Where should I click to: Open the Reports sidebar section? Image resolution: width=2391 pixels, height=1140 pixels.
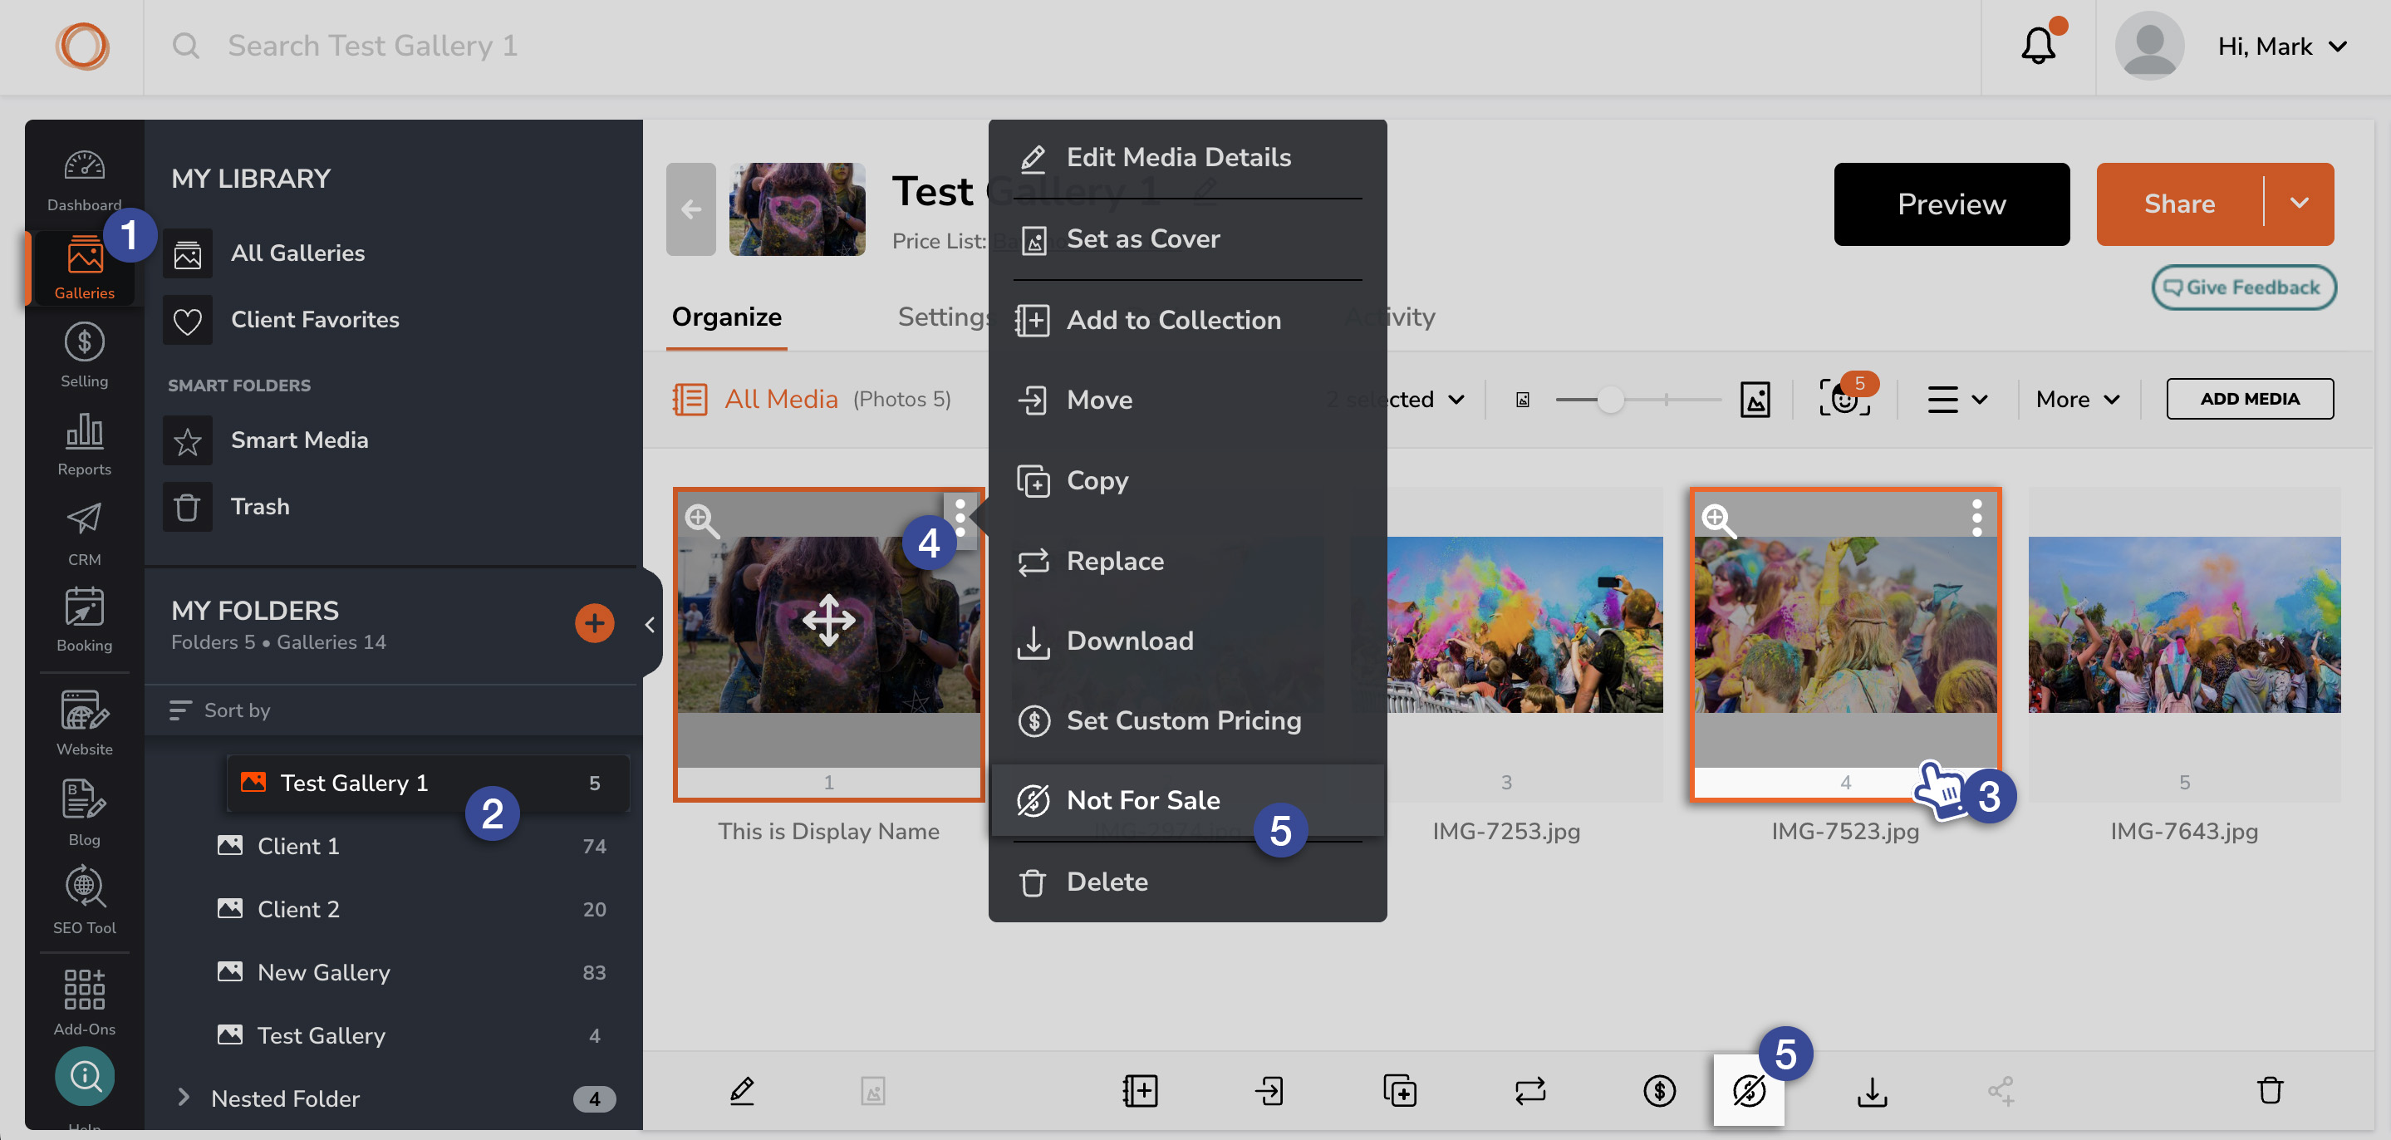click(84, 444)
